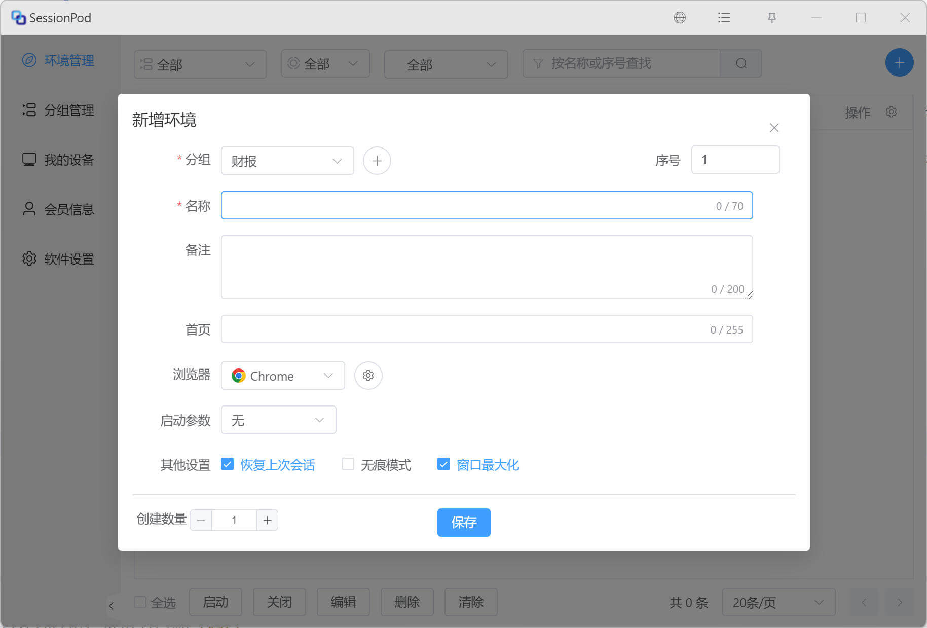Viewport: 927px width, 628px height.
Task: Open the first 全部 group filter dropdown
Action: click(200, 64)
